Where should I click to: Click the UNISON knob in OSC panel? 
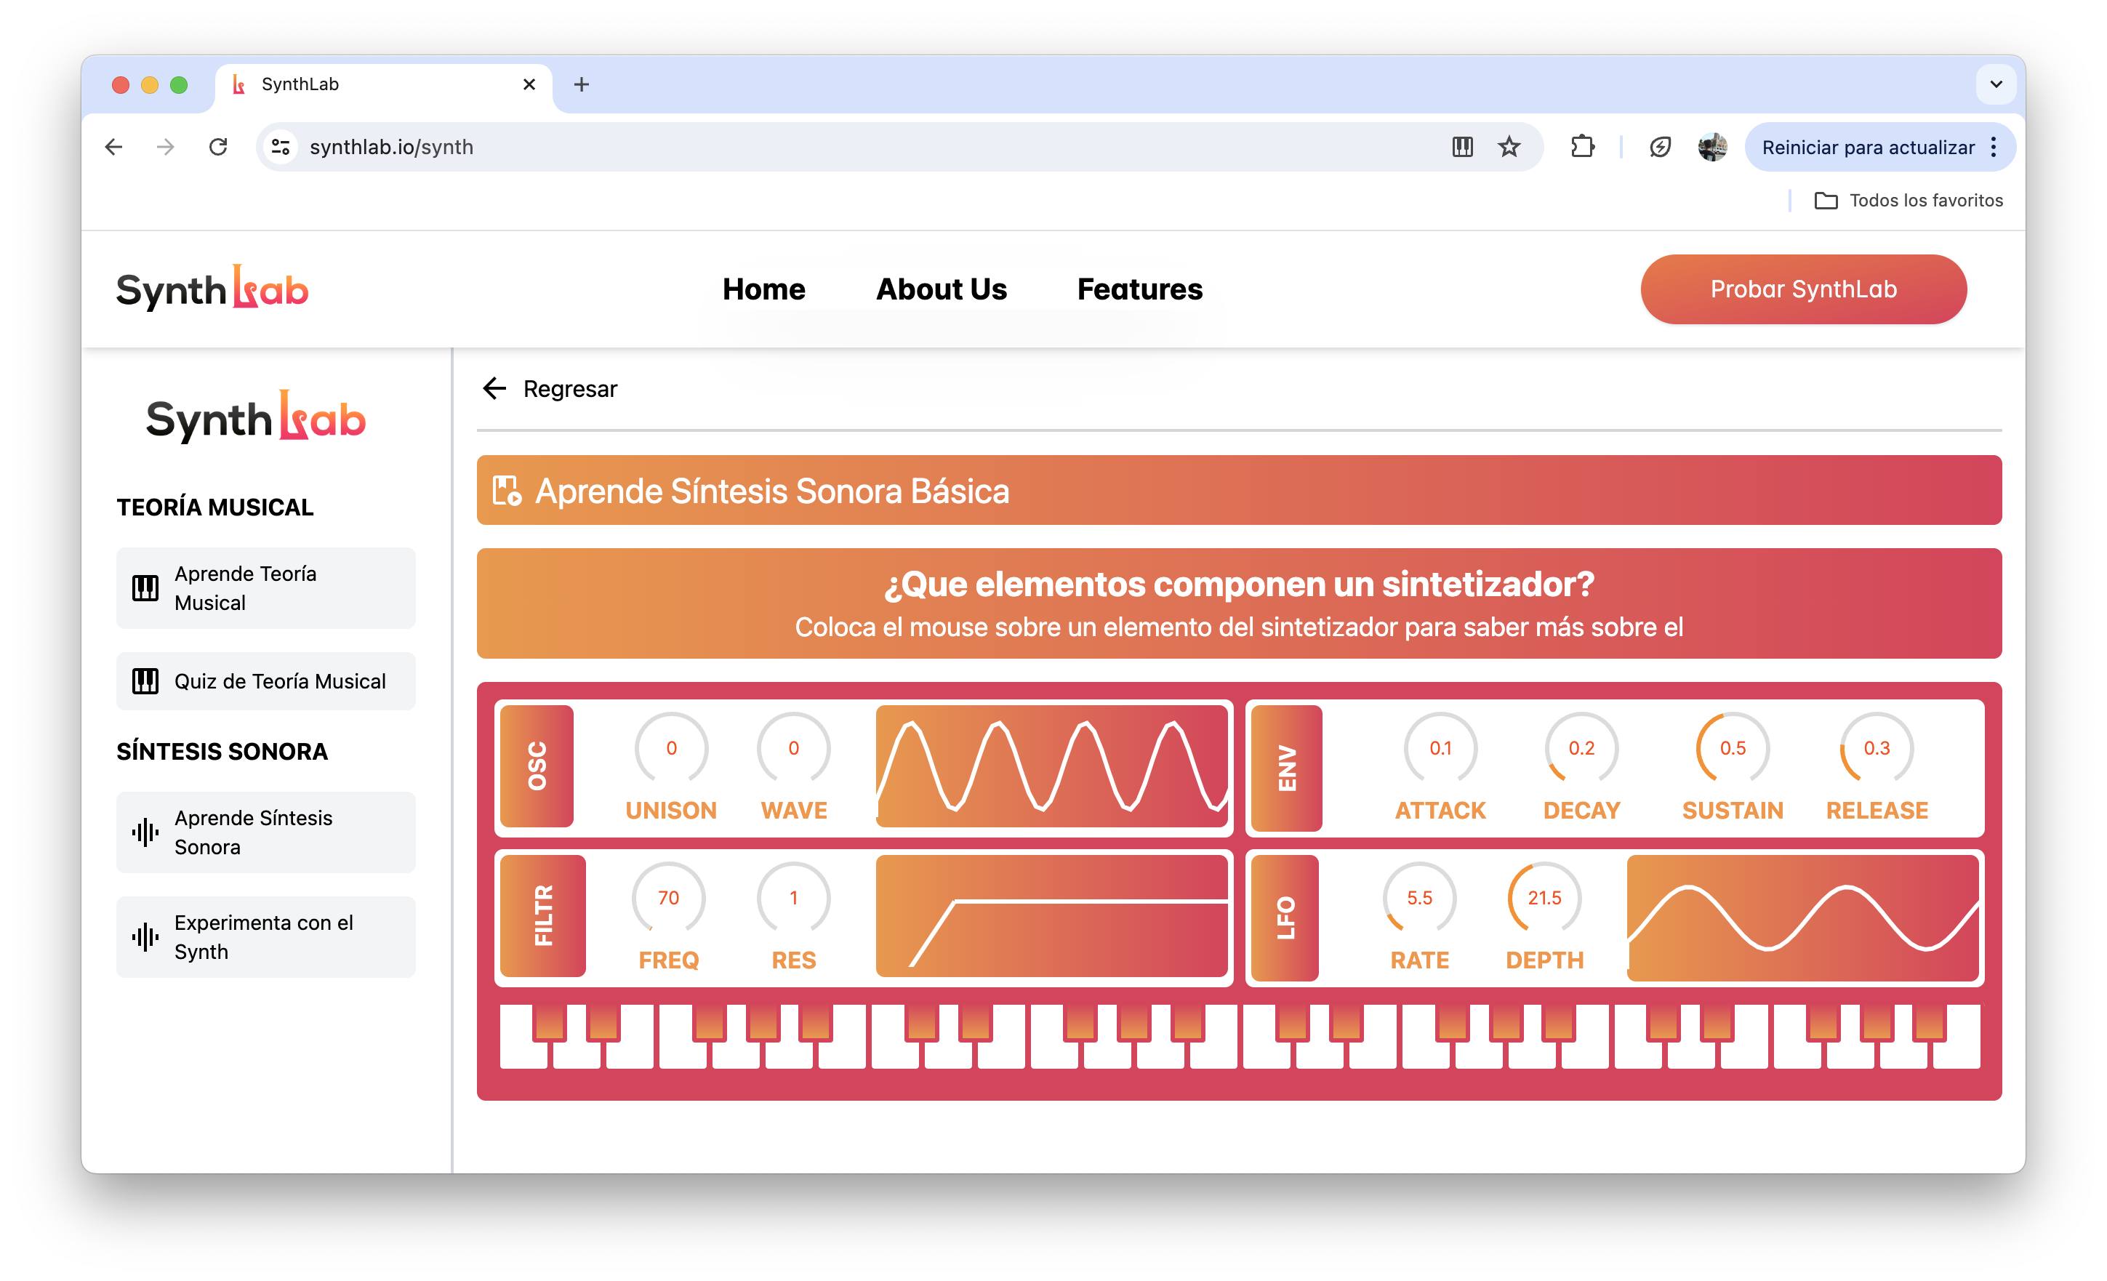click(x=668, y=748)
